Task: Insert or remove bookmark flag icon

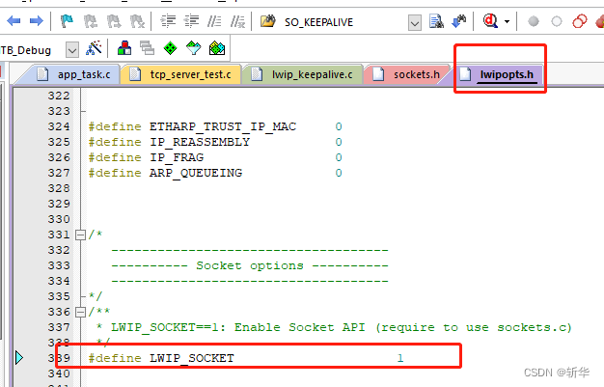Action: coord(67,21)
